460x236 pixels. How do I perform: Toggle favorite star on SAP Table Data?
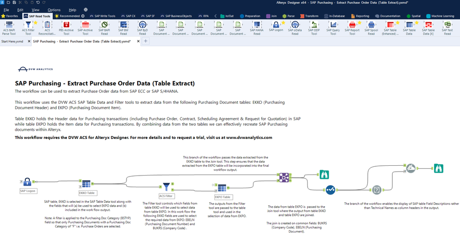(x=417, y=22)
